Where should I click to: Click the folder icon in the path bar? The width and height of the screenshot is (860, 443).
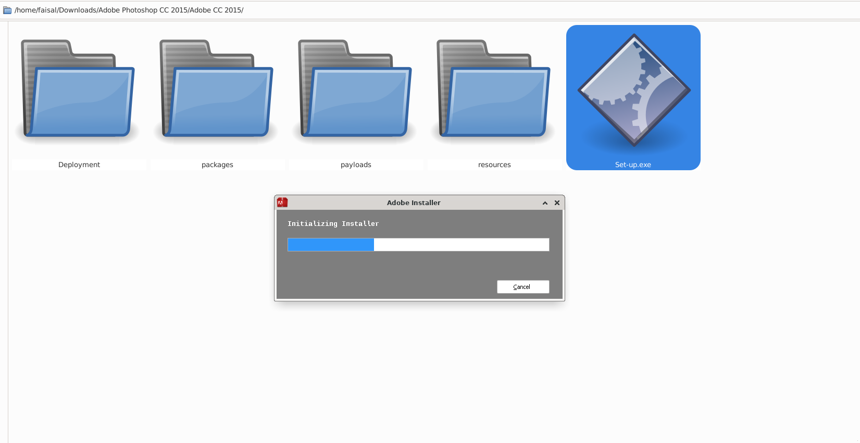point(7,10)
